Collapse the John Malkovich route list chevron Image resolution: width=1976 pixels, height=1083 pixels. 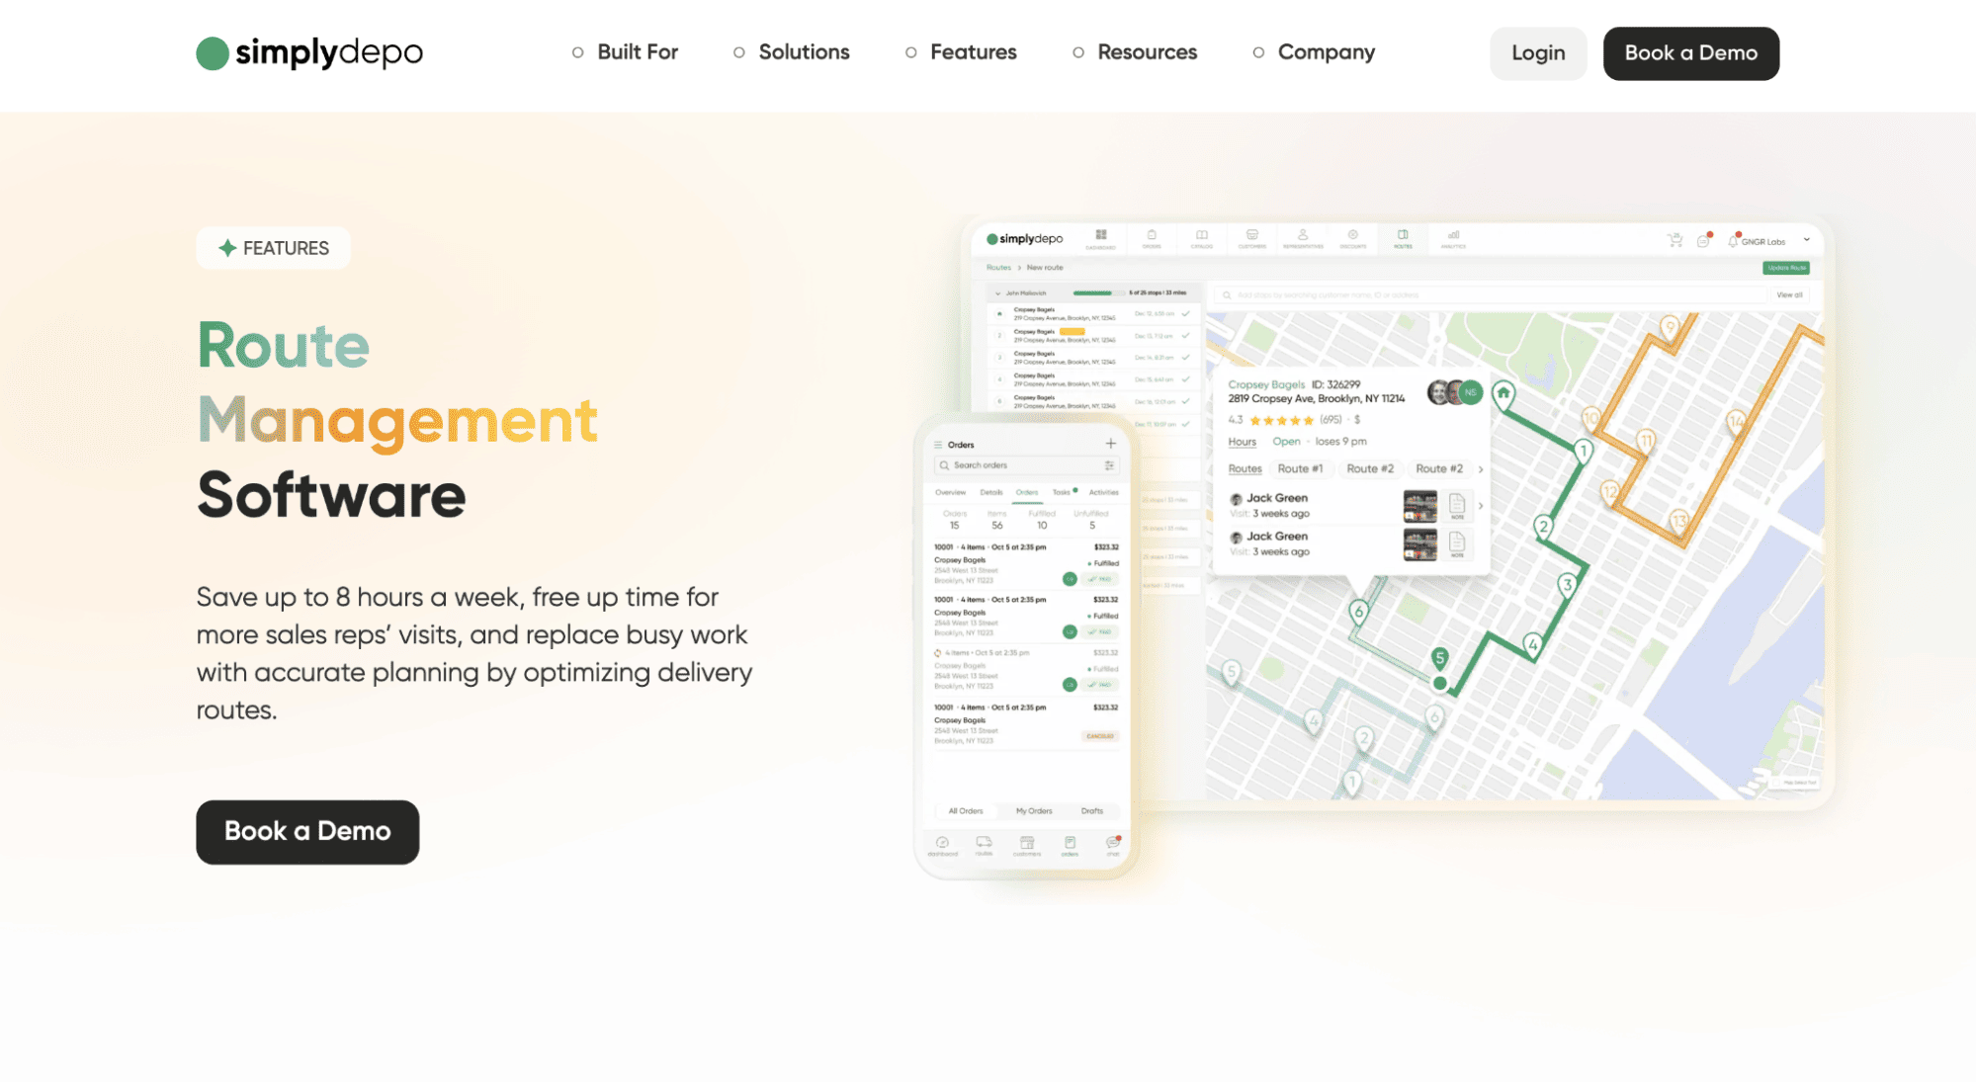998,293
